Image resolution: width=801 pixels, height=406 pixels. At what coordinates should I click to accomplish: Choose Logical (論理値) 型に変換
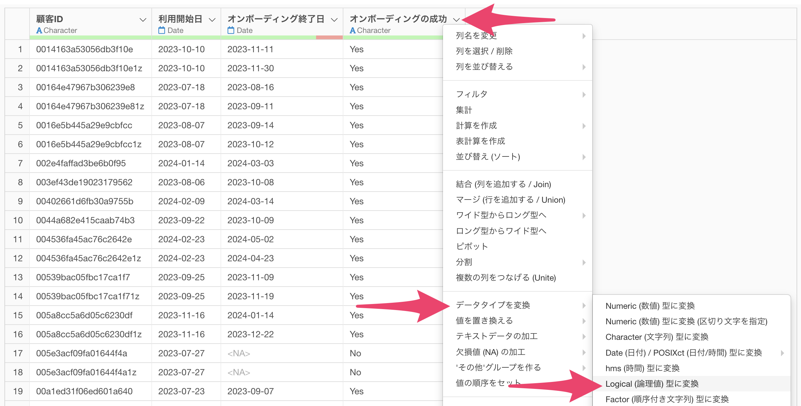[691, 384]
